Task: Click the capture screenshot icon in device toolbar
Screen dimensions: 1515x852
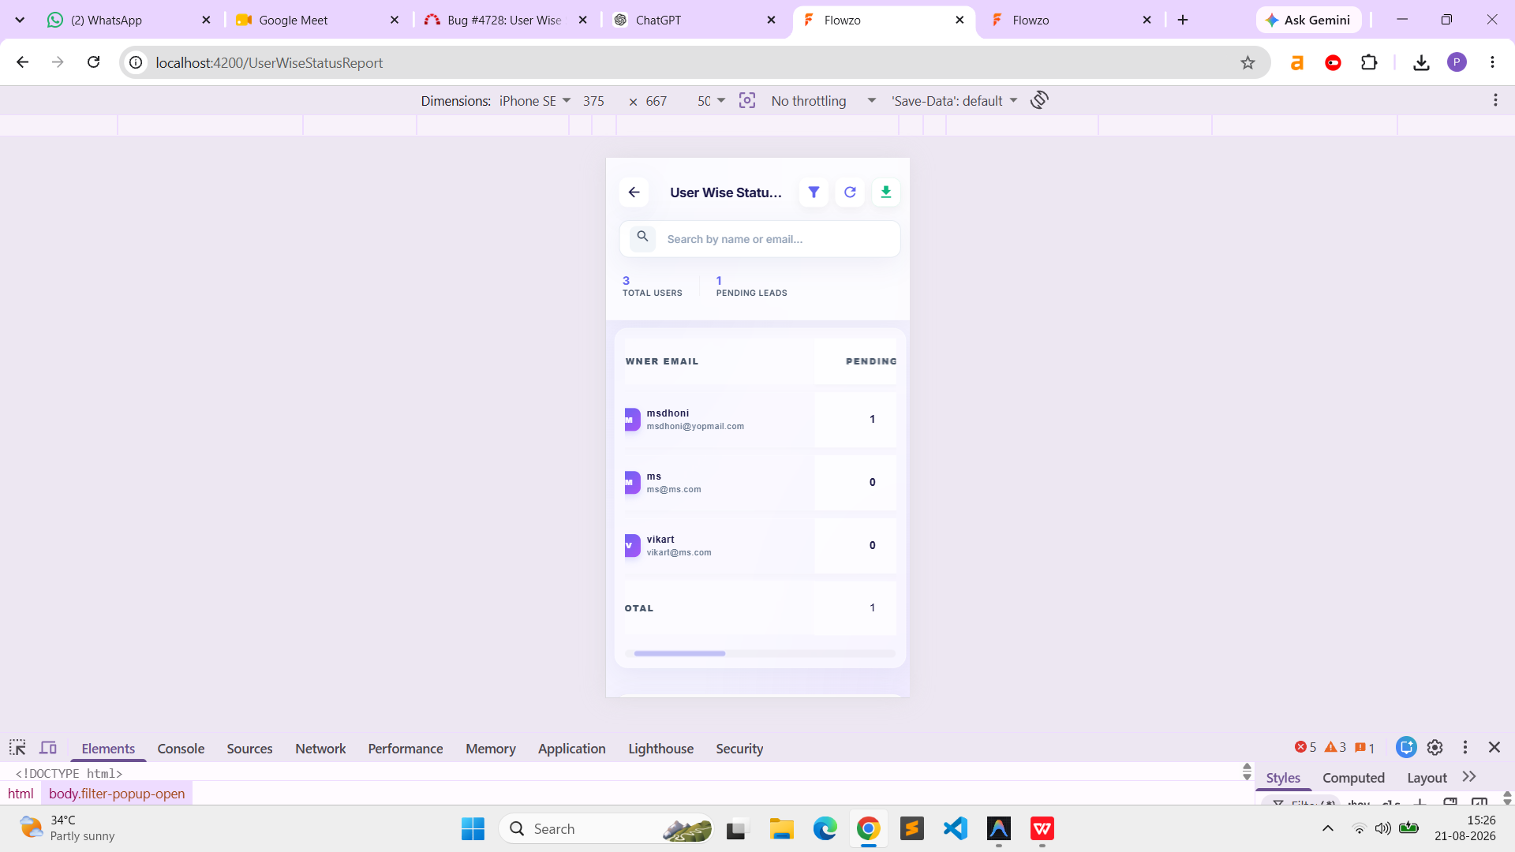Action: tap(747, 100)
